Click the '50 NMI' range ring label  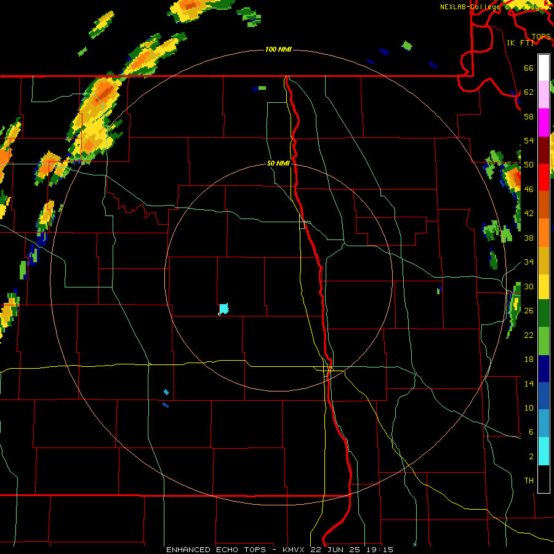(278, 163)
